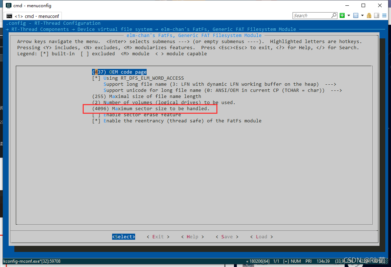
Task: Click the < Save > button
Action: click(x=227, y=236)
